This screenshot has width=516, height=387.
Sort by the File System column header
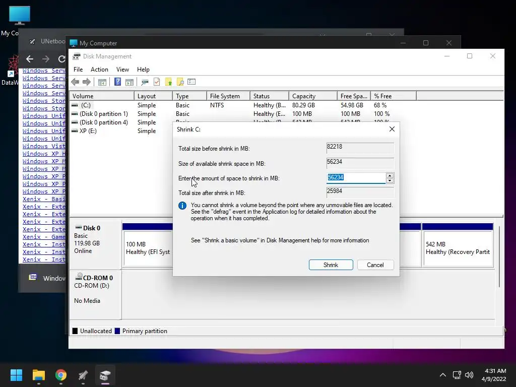(x=228, y=96)
